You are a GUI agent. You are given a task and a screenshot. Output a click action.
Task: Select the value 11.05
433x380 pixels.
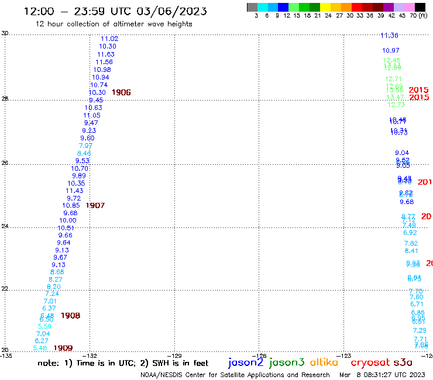point(92,115)
